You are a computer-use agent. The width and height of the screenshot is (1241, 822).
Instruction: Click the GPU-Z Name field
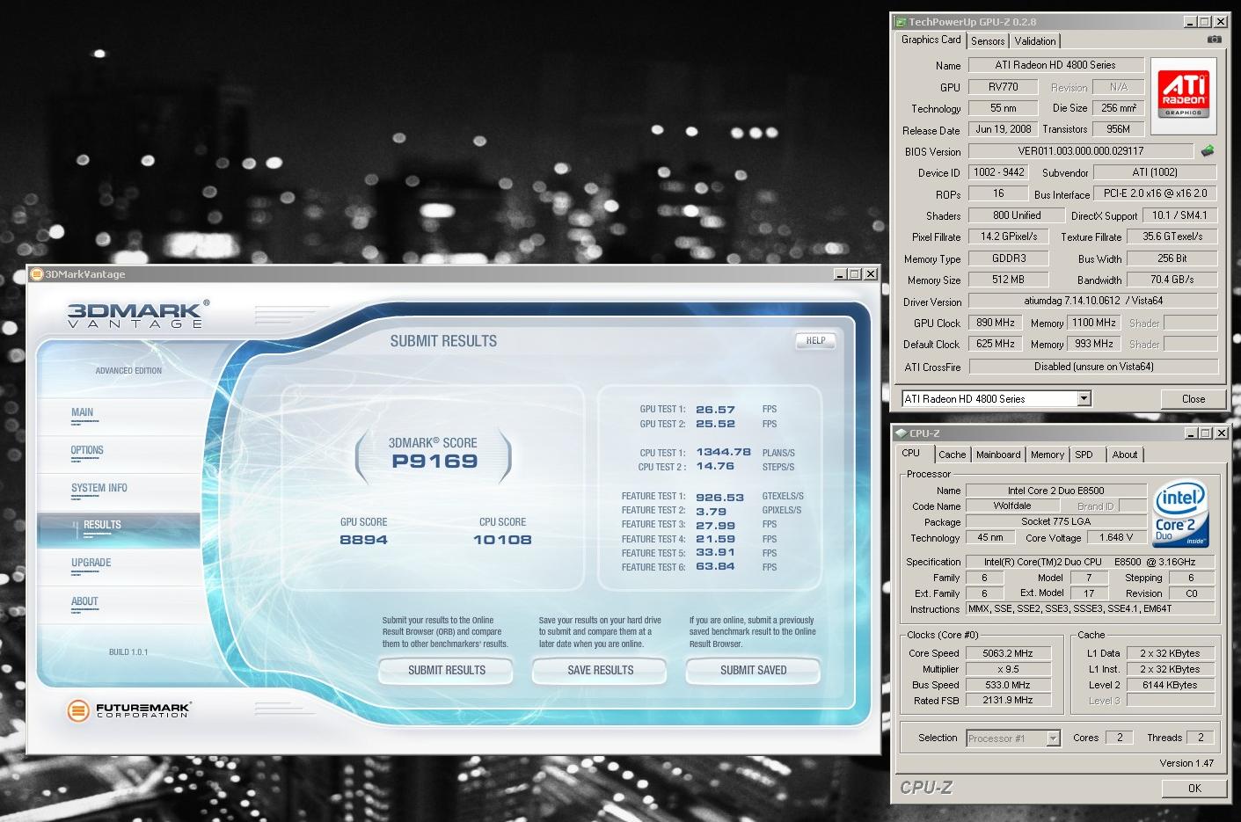(x=1055, y=65)
